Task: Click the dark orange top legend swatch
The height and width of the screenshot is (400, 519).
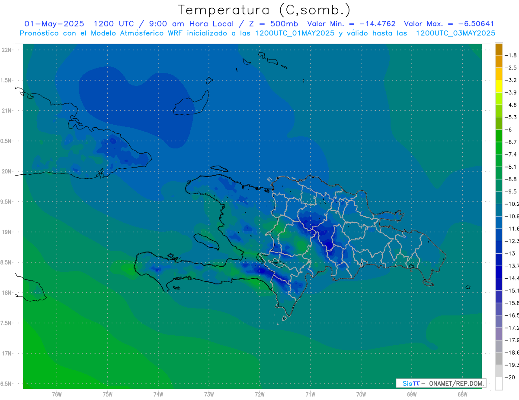Action: (x=499, y=50)
